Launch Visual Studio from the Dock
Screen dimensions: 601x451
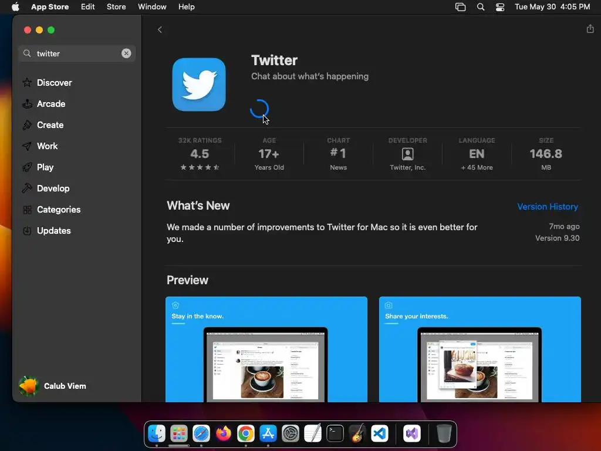pos(411,434)
